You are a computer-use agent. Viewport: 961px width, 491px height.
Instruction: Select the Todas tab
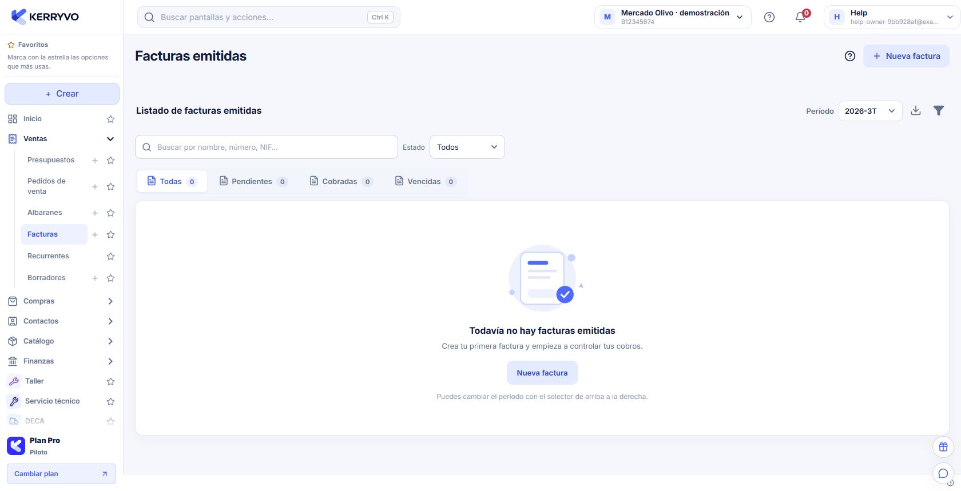[172, 181]
